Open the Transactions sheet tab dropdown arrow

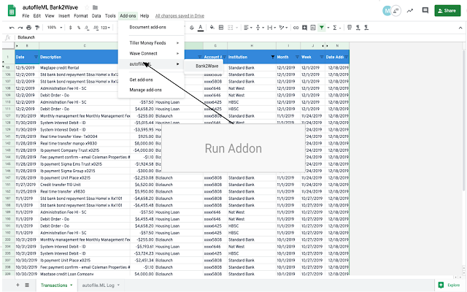(72, 285)
